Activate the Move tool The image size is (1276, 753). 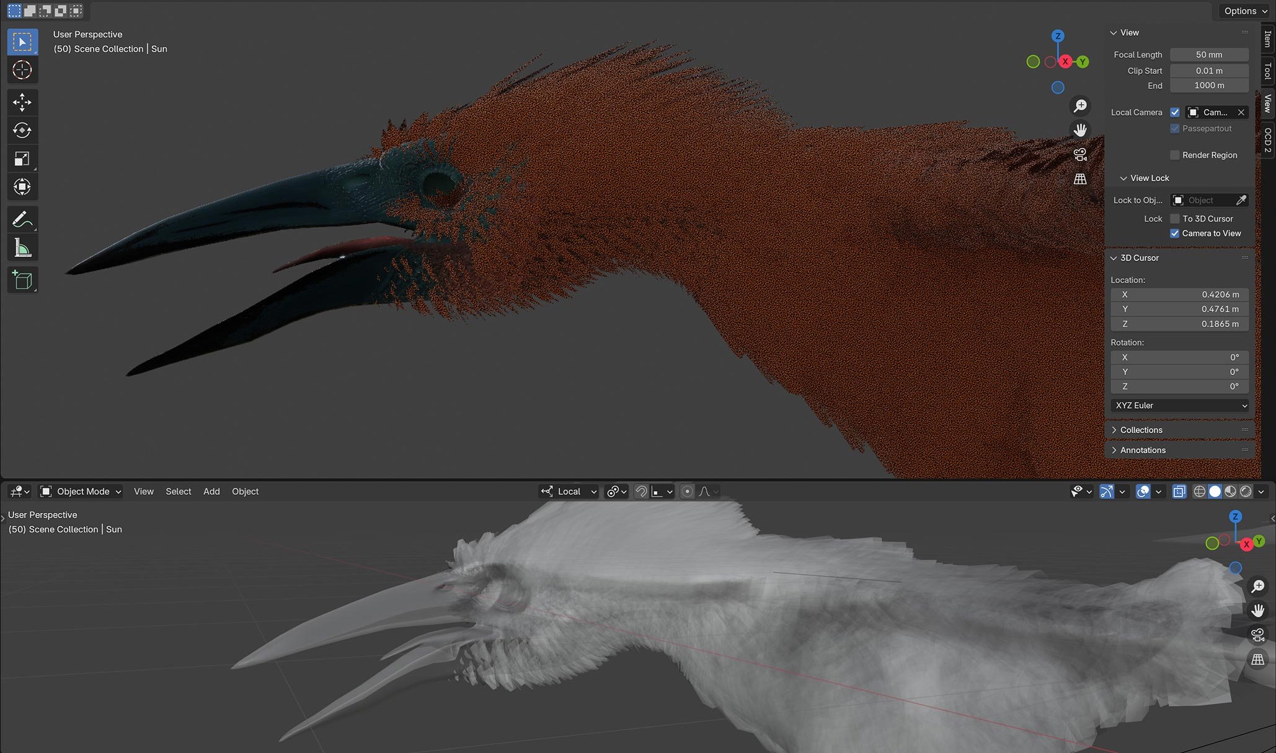click(22, 102)
